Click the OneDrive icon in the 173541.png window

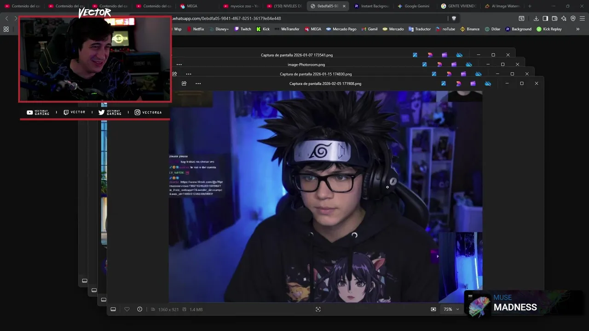(x=459, y=55)
